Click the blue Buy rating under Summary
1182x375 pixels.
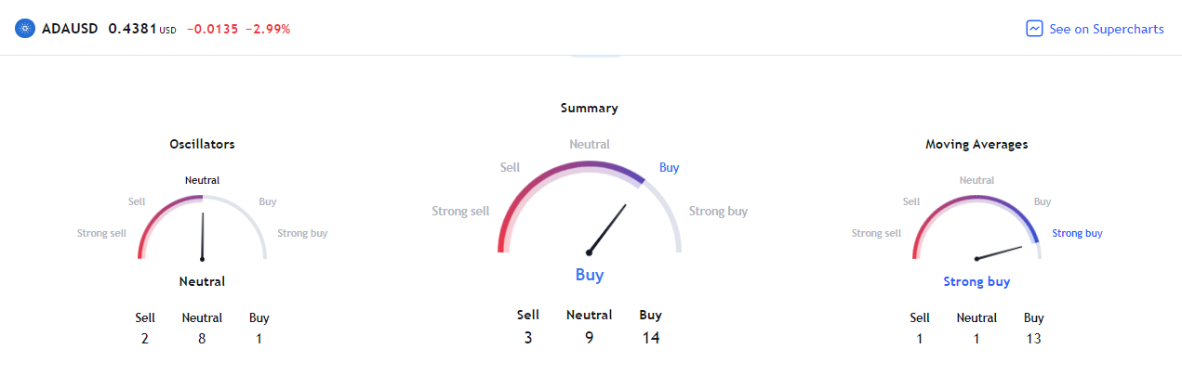point(589,275)
